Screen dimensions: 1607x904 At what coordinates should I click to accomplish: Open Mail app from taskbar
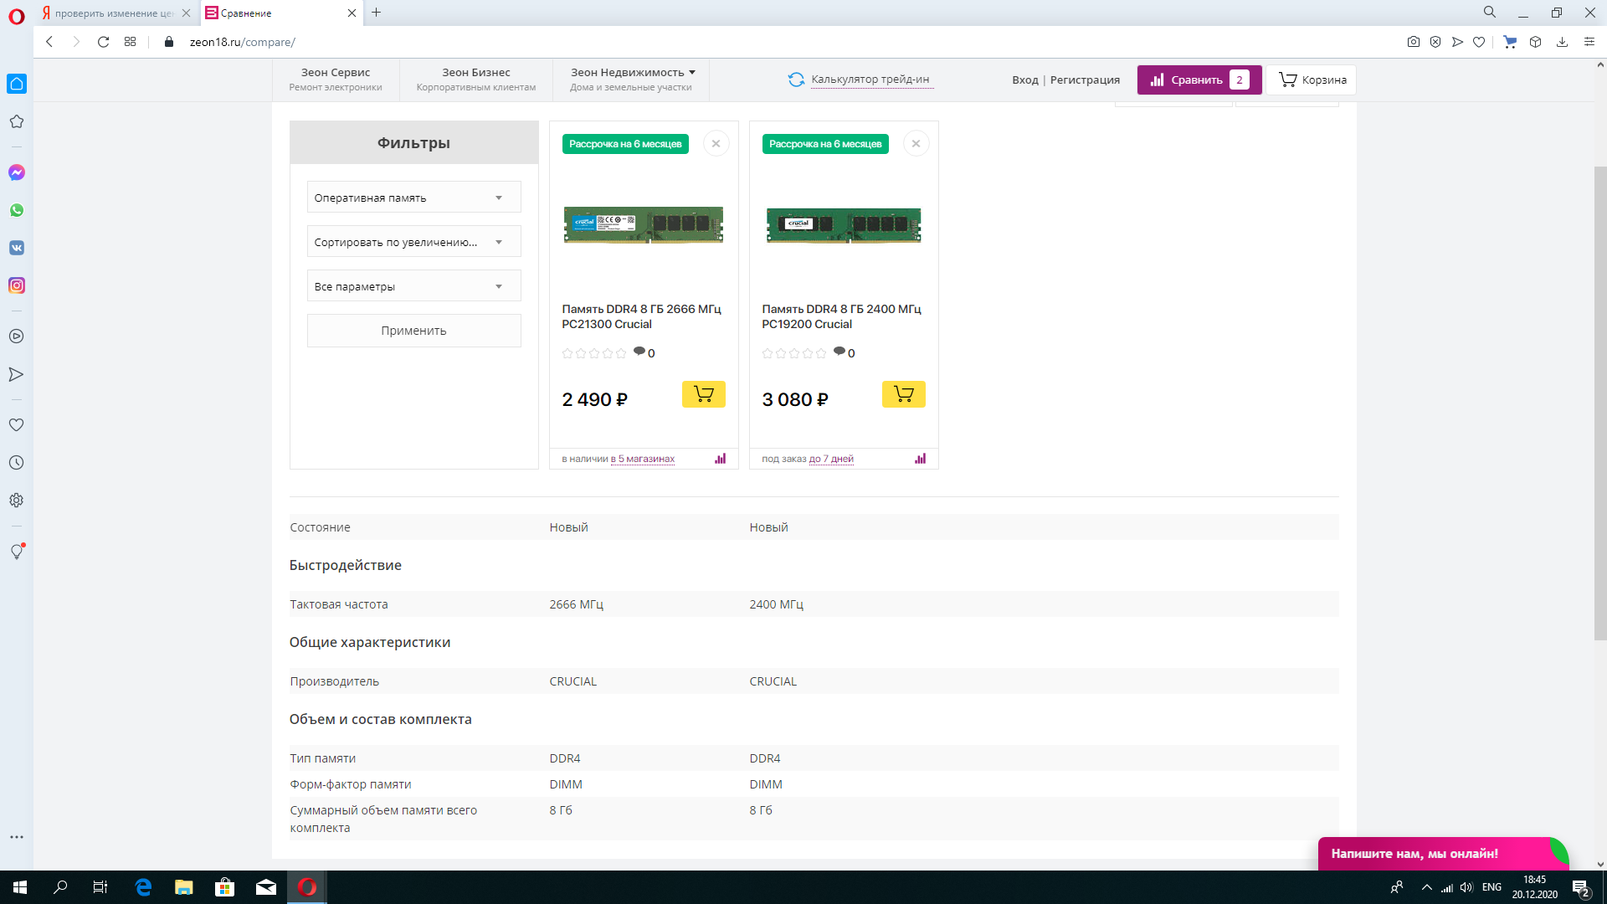click(266, 887)
